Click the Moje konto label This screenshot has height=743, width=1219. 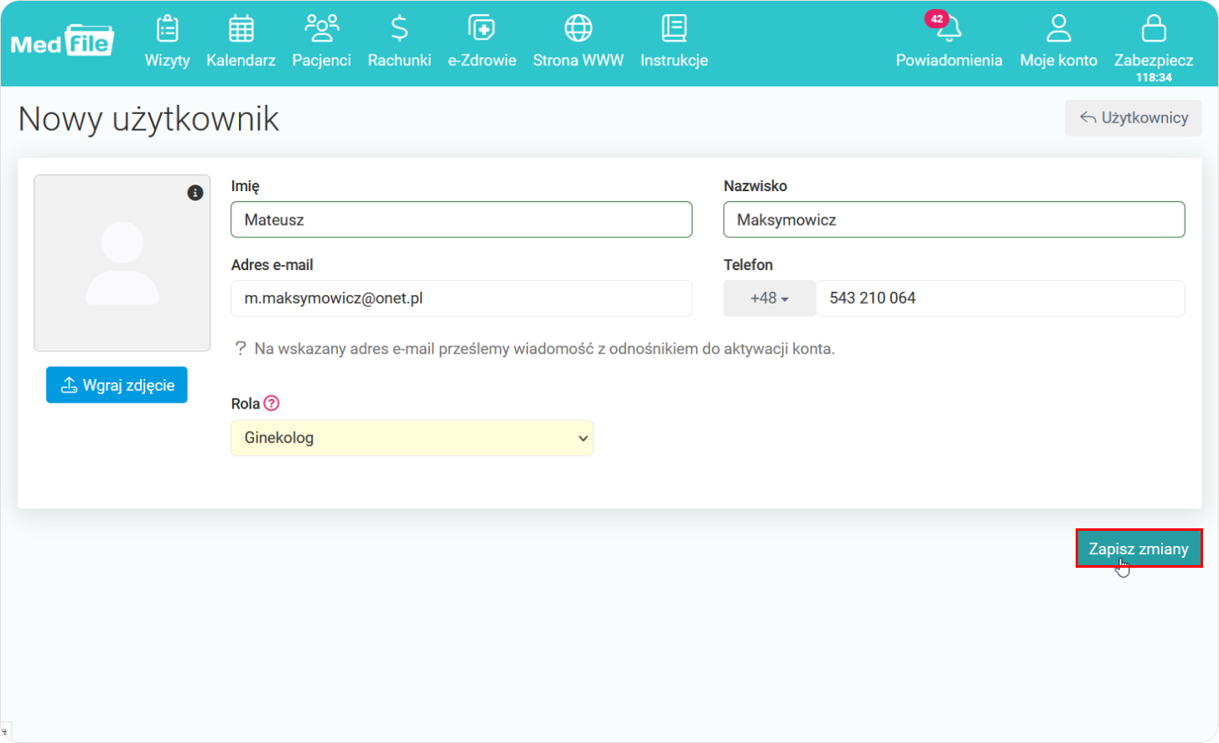click(1059, 60)
